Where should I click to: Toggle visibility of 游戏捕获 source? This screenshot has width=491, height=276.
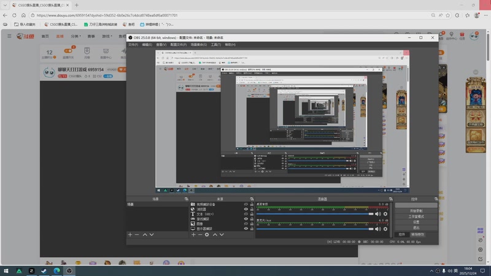point(246,219)
